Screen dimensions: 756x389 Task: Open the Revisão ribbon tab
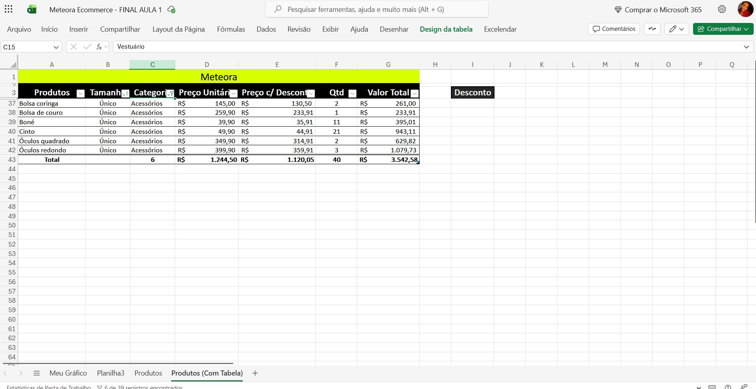tap(299, 29)
